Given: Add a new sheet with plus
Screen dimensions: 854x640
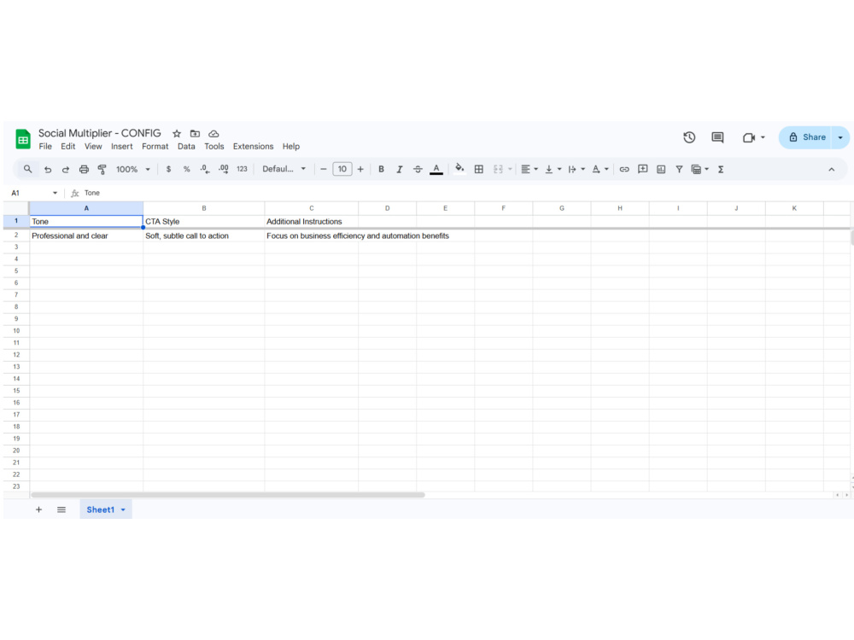Looking at the screenshot, I should point(38,510).
